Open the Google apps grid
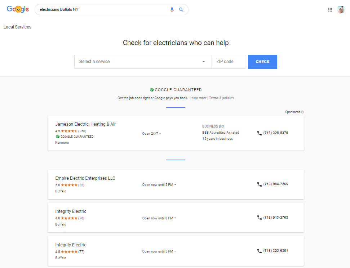The width and height of the screenshot is (350, 268). click(330, 10)
